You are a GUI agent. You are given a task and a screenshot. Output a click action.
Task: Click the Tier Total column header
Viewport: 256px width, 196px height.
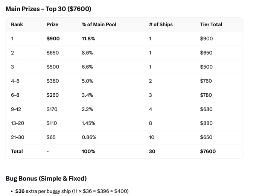211,24
